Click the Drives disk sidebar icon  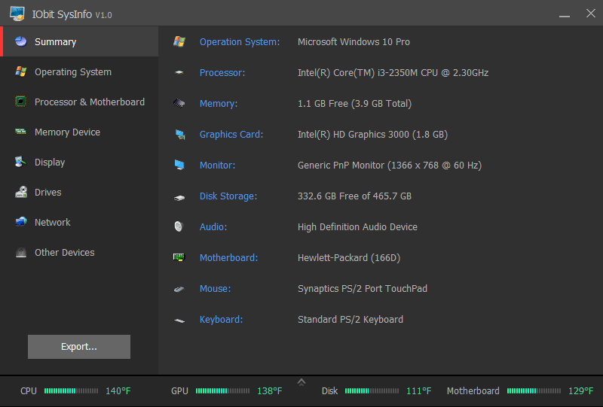21,192
